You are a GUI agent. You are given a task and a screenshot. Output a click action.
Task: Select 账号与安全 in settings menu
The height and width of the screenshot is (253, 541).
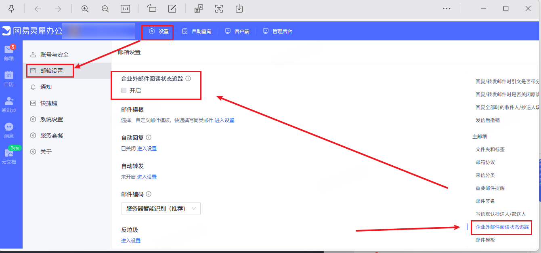point(67,55)
